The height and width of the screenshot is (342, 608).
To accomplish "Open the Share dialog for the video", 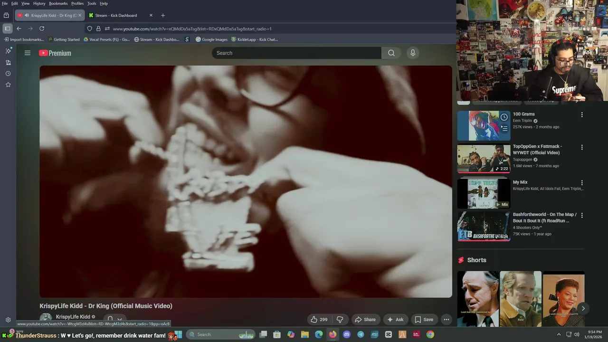I will point(365,320).
